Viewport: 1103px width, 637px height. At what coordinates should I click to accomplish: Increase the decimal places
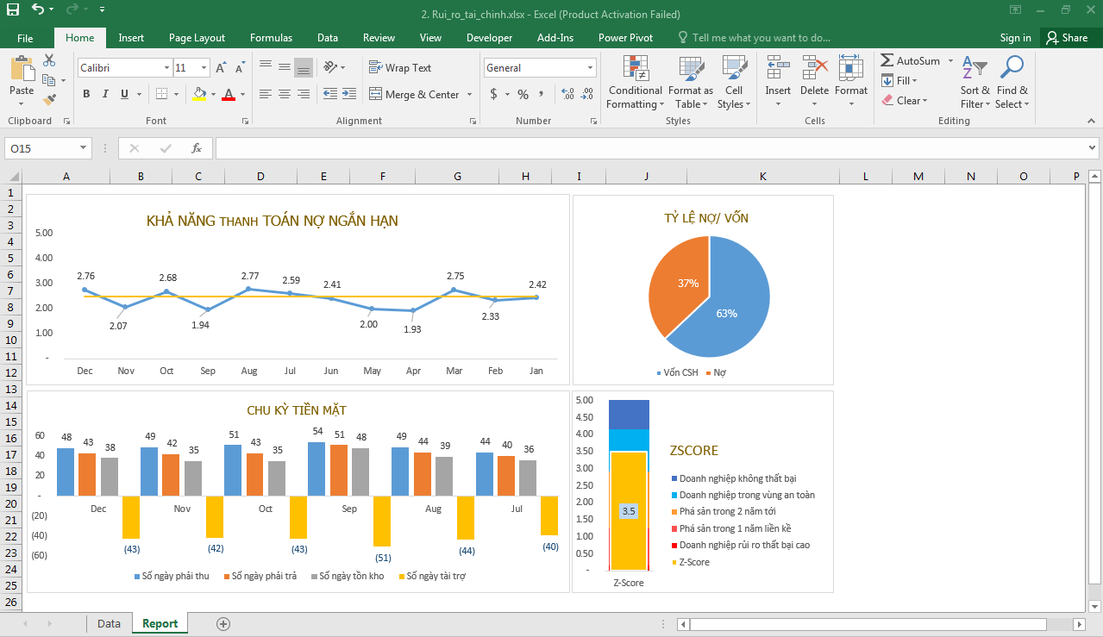tap(567, 94)
